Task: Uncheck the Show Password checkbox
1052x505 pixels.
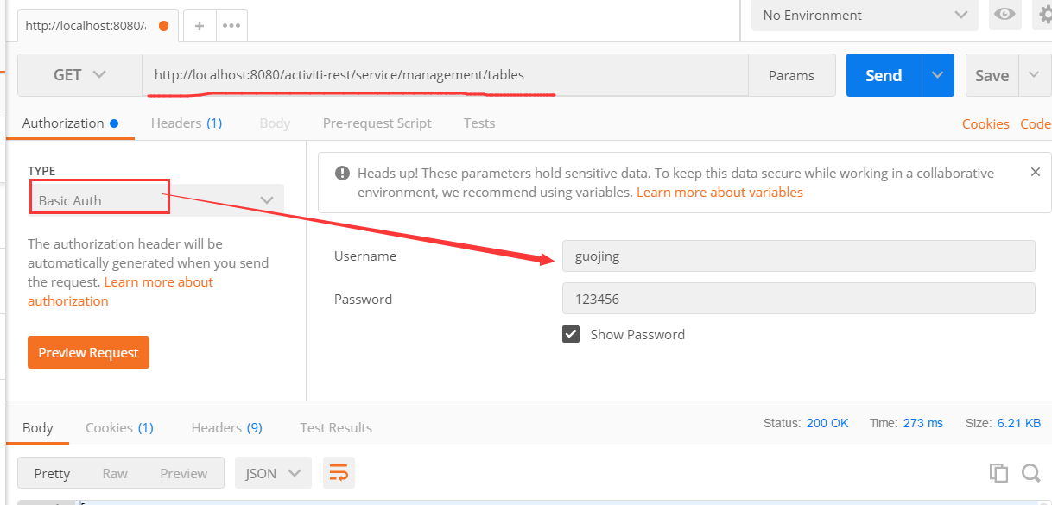Action: 571,334
